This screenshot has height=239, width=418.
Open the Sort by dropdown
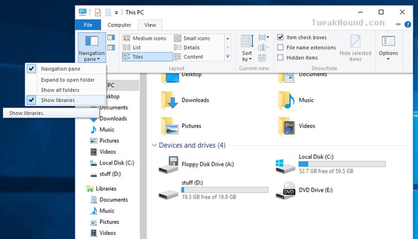click(x=247, y=48)
